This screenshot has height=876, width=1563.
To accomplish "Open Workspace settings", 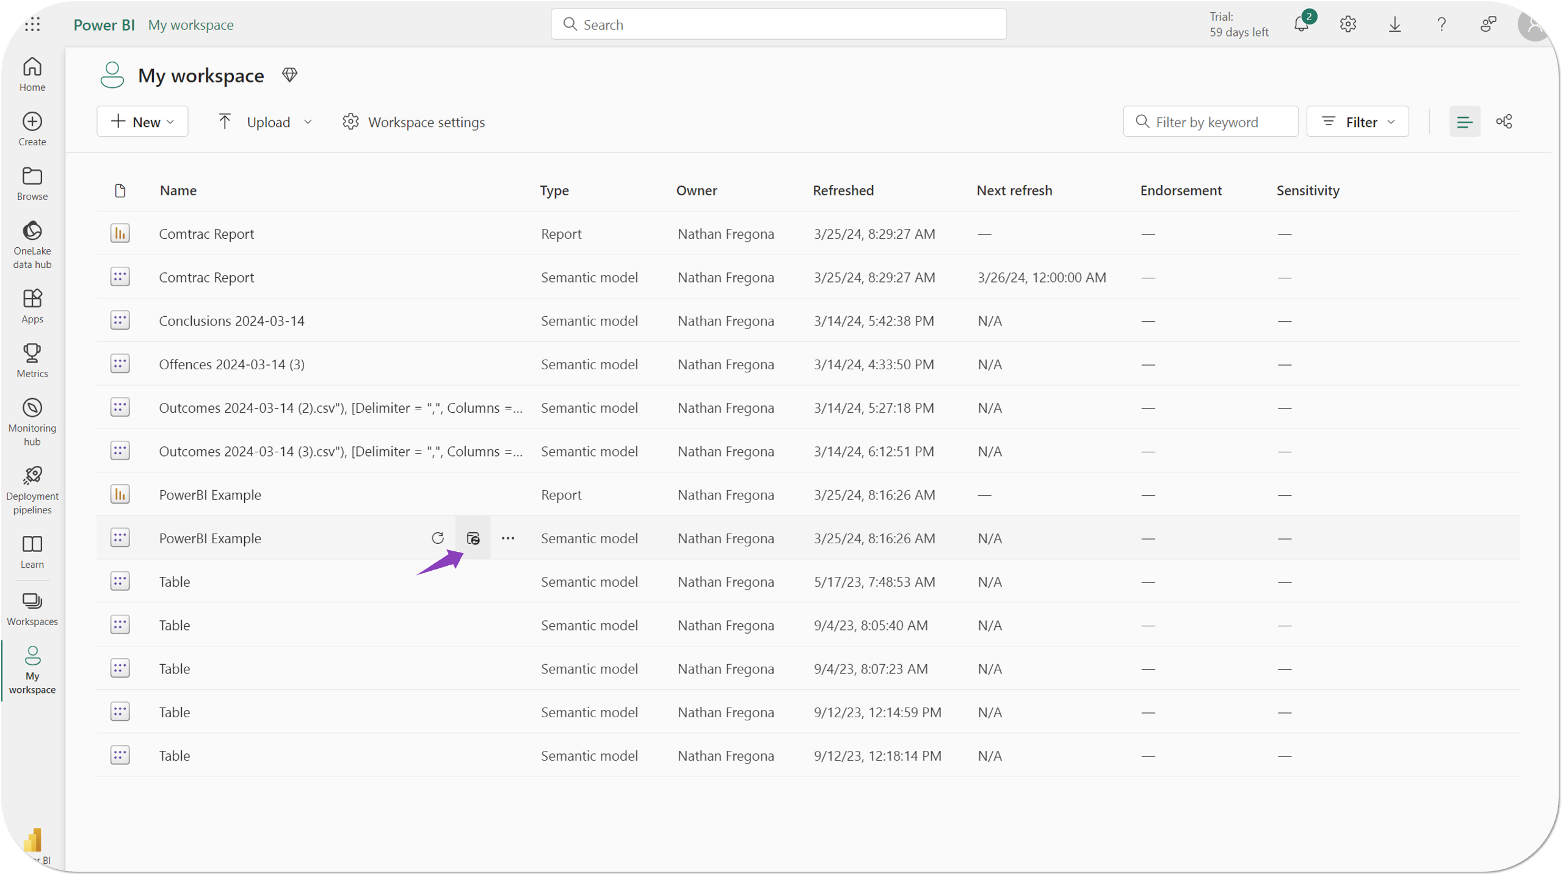I will click(414, 121).
